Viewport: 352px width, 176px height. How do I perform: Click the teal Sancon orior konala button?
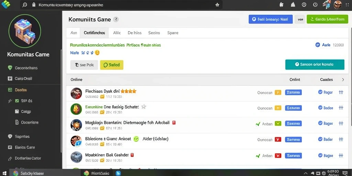point(315,64)
